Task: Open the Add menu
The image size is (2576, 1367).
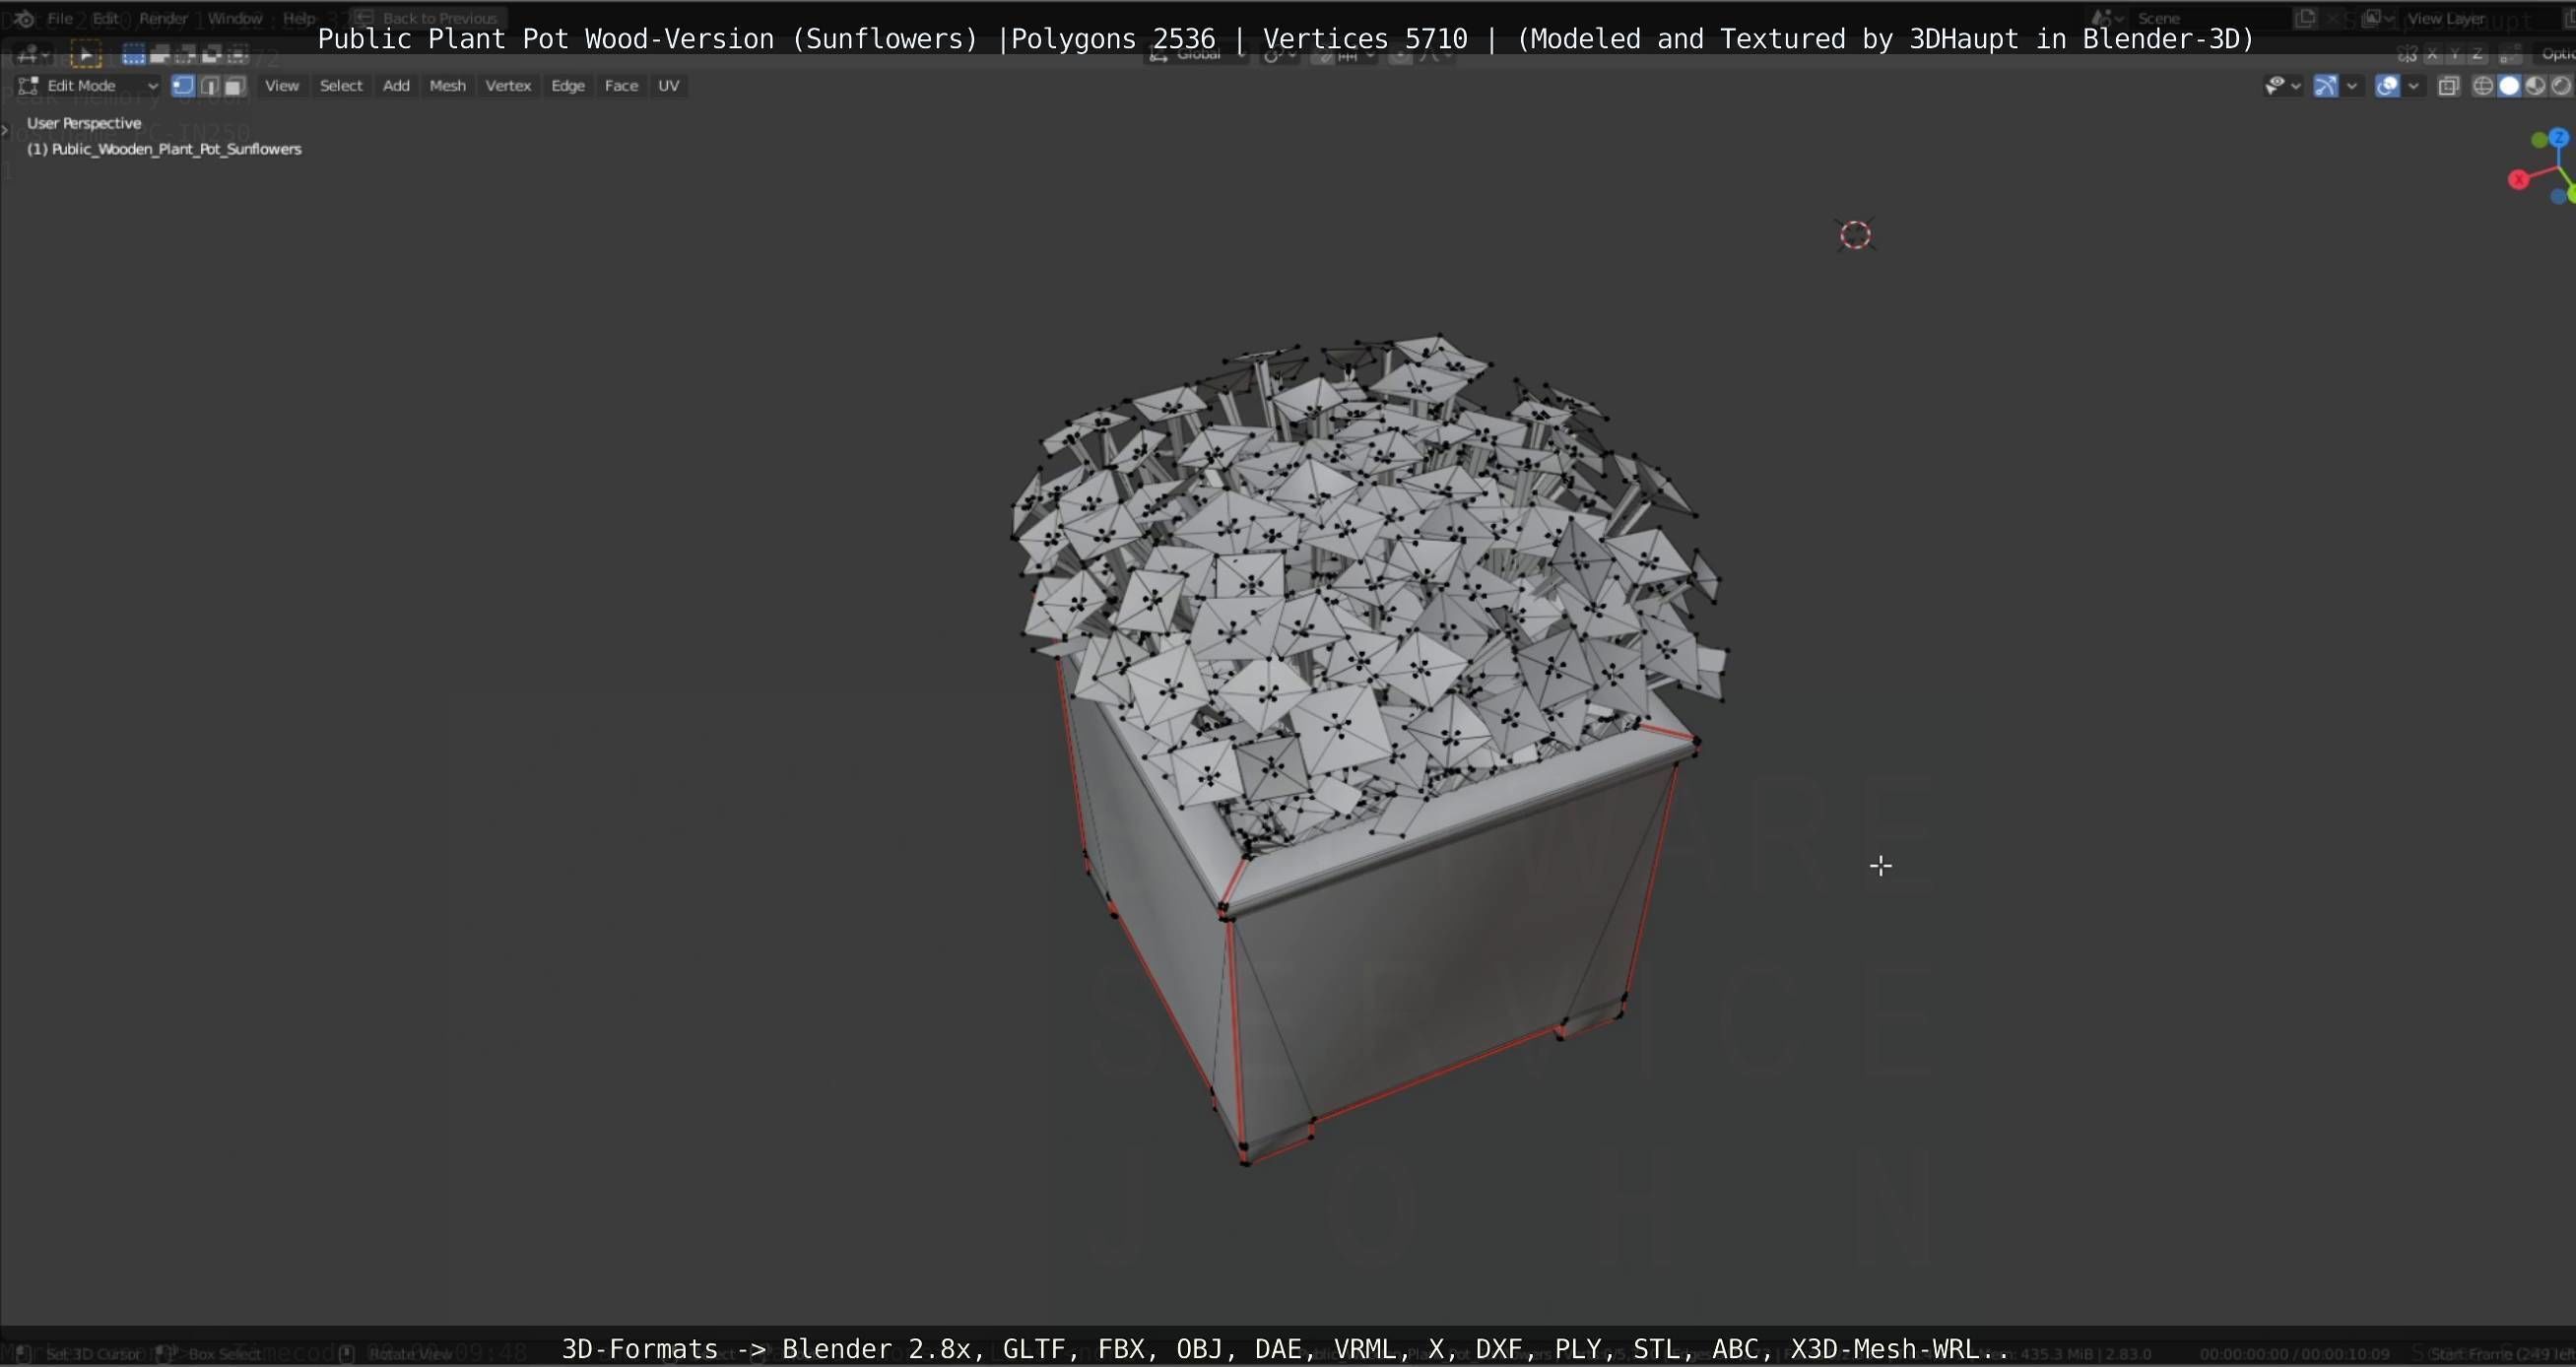Action: click(x=396, y=86)
